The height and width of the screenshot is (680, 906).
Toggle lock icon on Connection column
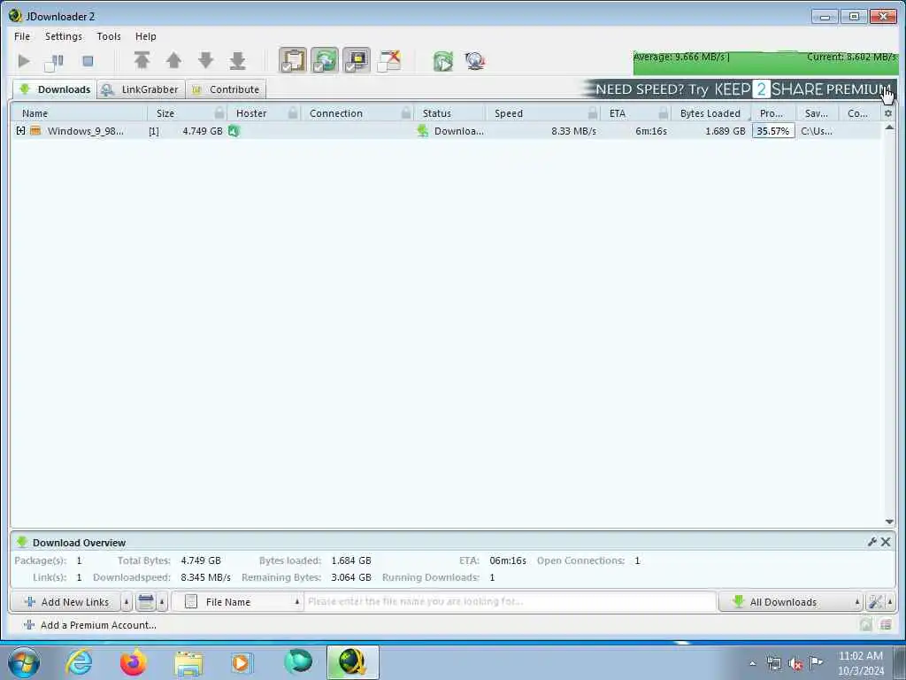pyautogui.click(x=406, y=113)
